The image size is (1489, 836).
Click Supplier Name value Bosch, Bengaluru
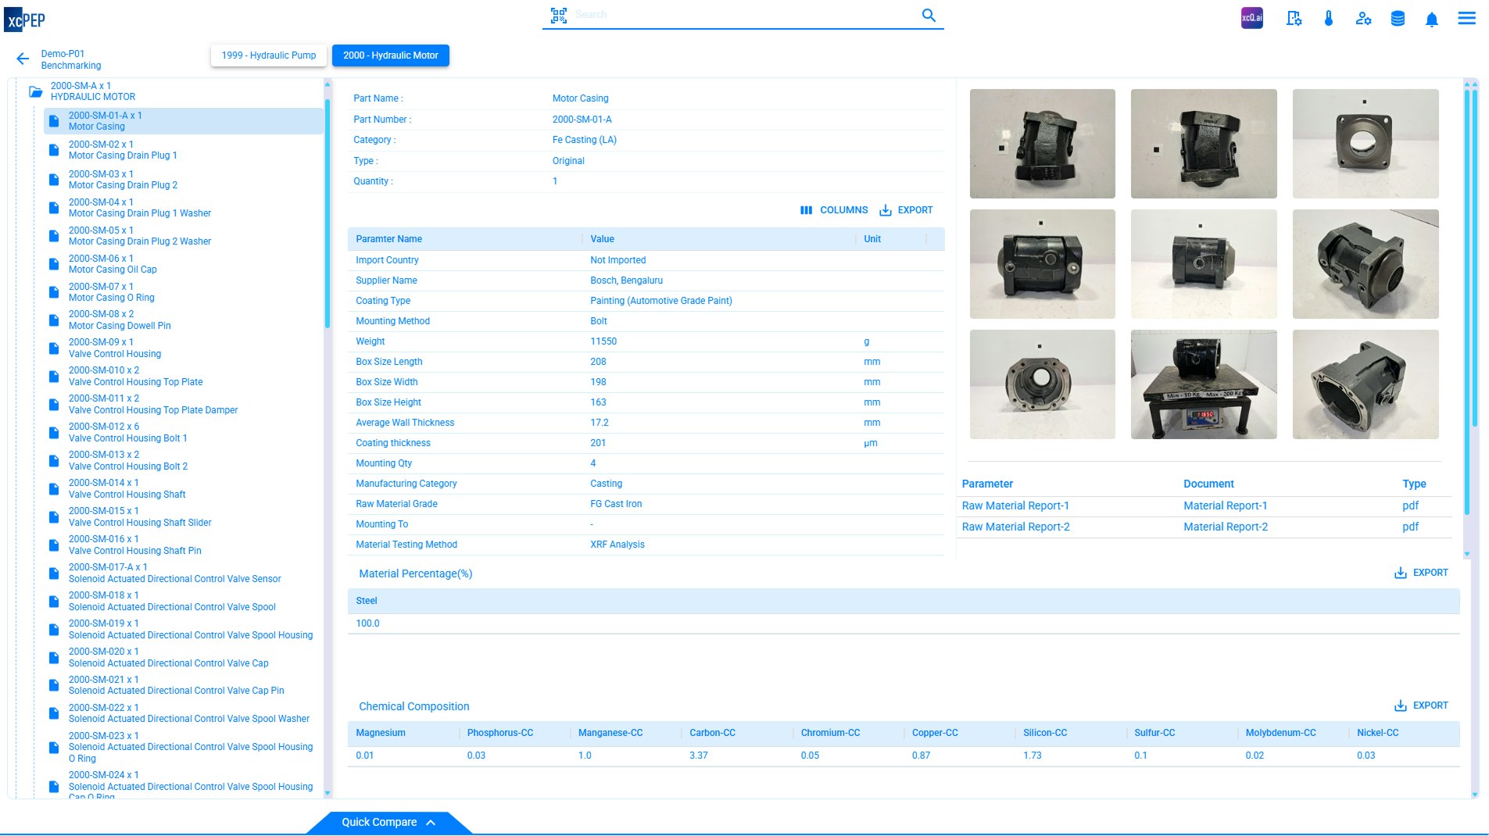tap(626, 280)
